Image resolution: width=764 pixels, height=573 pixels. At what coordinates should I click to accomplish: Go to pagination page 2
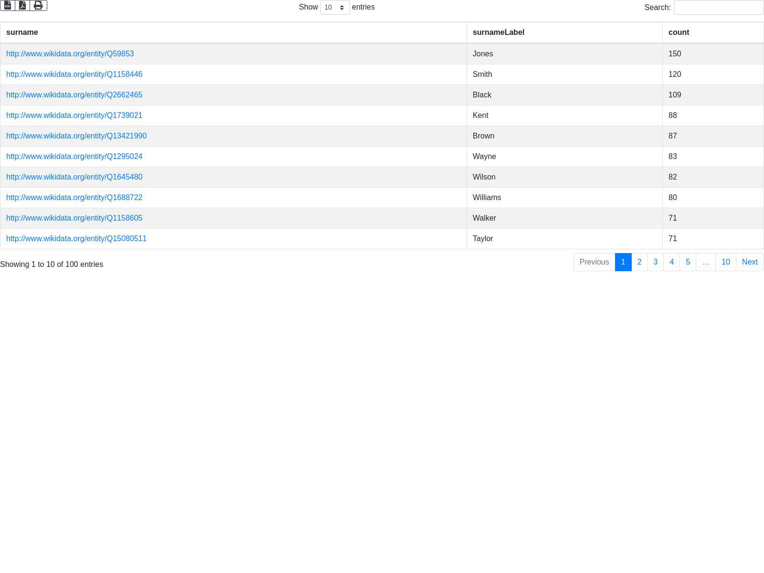(639, 262)
